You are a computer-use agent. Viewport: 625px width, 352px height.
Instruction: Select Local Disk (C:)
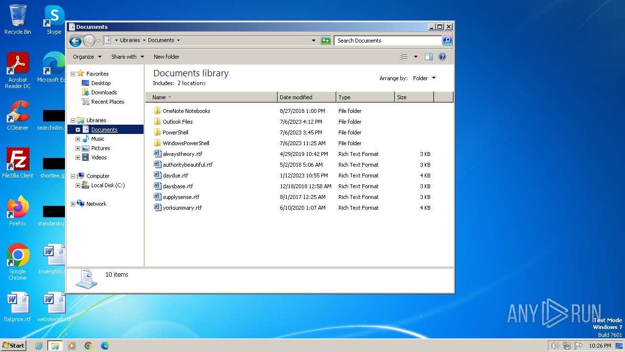tap(108, 185)
